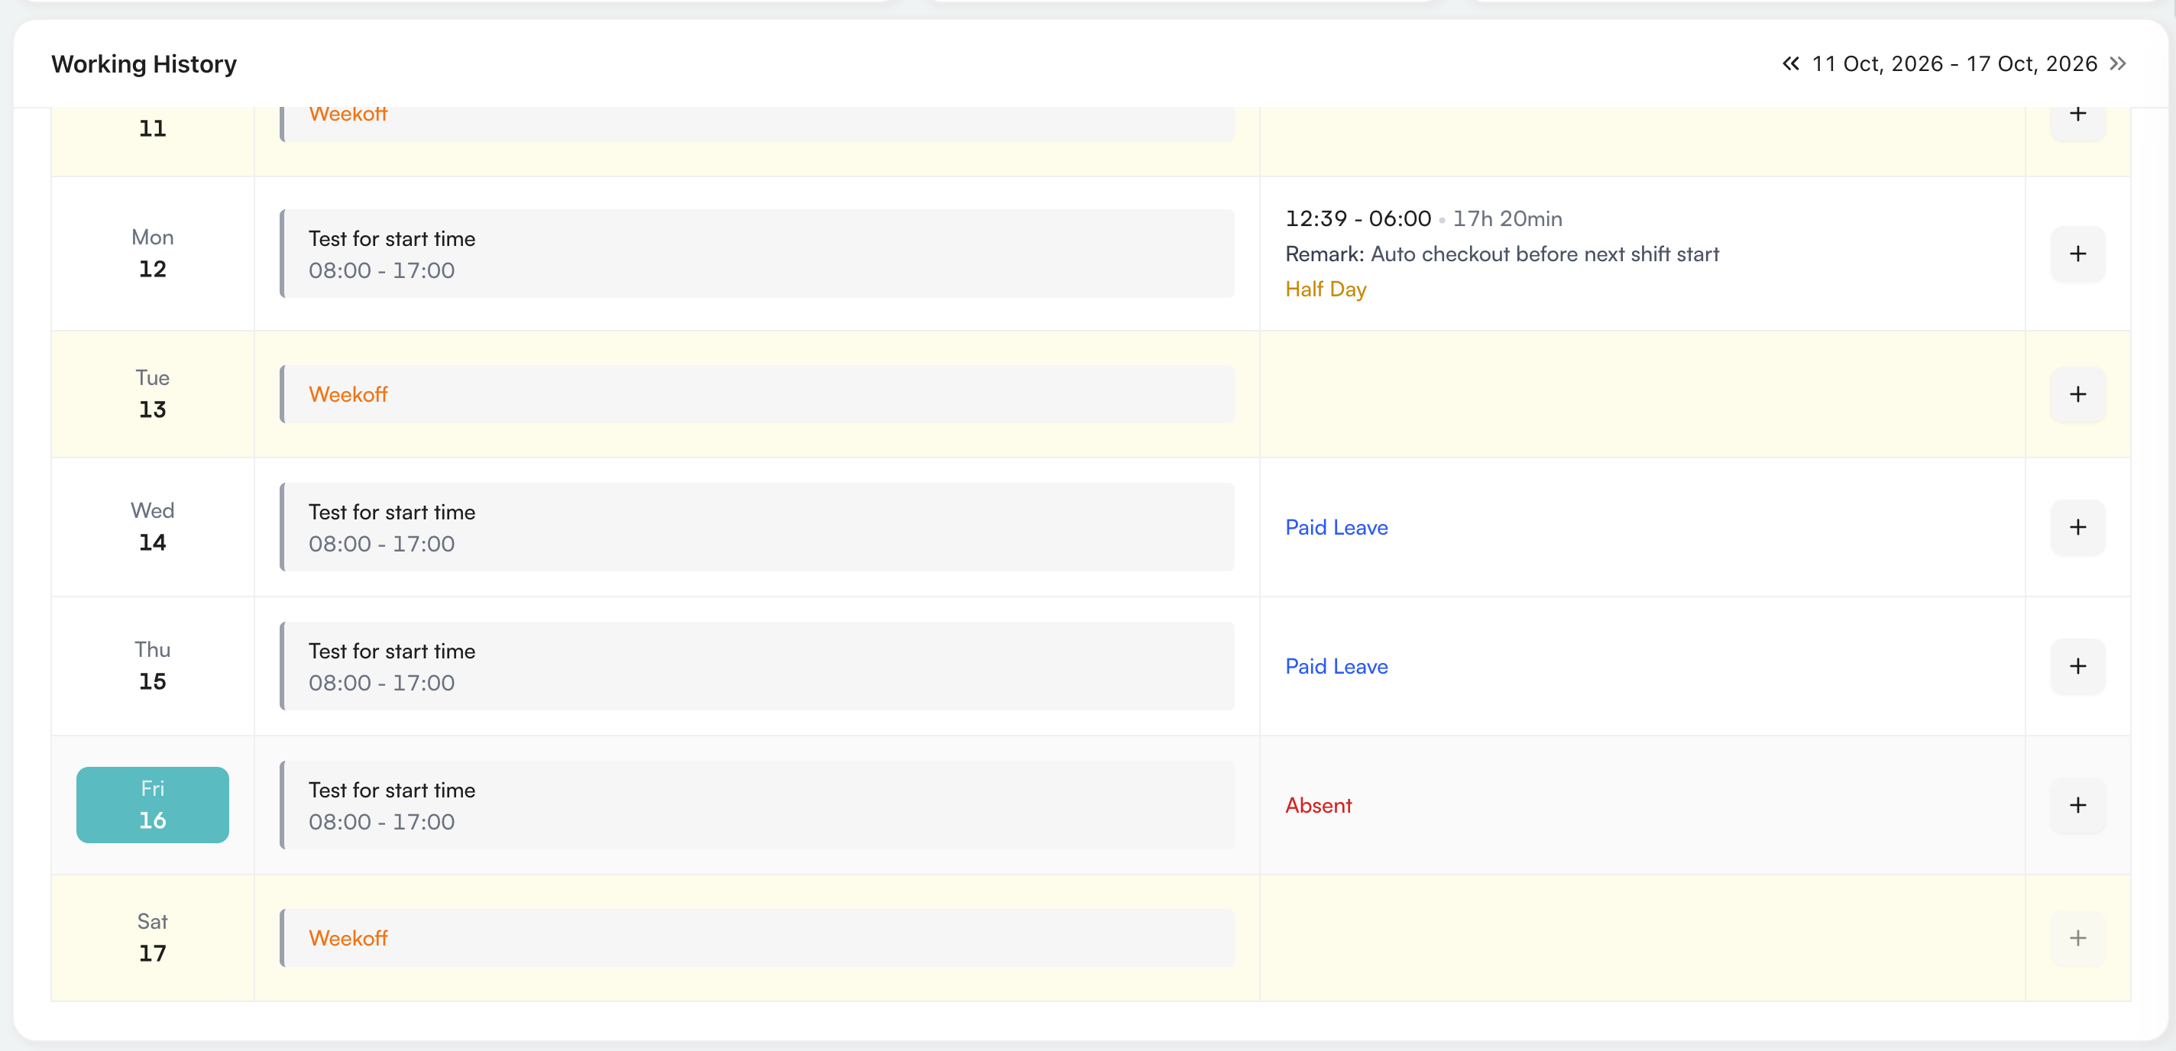
Task: Open the Mon 12 shift card
Action: click(x=757, y=254)
